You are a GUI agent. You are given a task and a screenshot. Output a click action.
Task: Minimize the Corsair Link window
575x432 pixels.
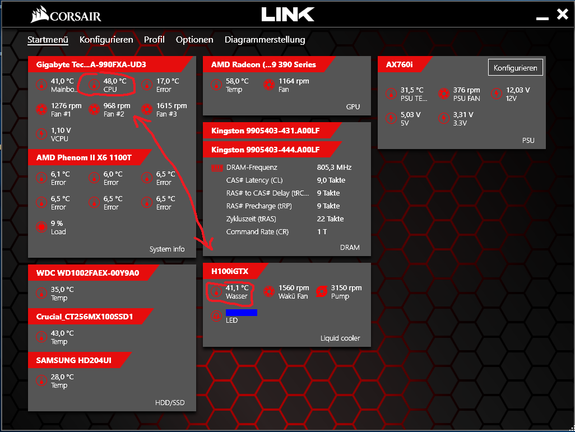pos(542,18)
